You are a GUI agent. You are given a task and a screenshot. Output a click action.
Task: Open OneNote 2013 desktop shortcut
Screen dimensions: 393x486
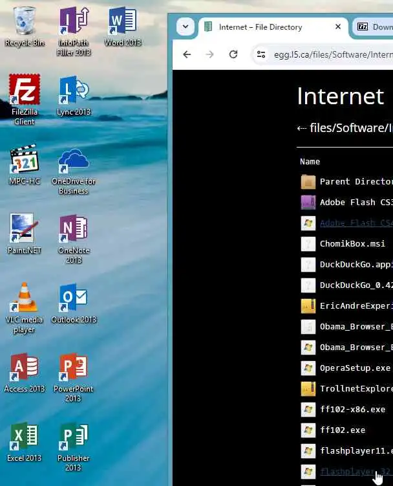74,239
